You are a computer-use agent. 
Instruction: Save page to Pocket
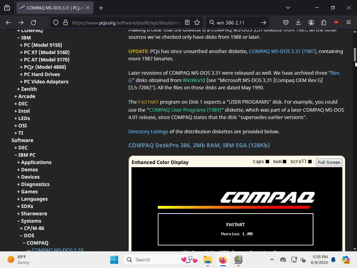point(286,22)
